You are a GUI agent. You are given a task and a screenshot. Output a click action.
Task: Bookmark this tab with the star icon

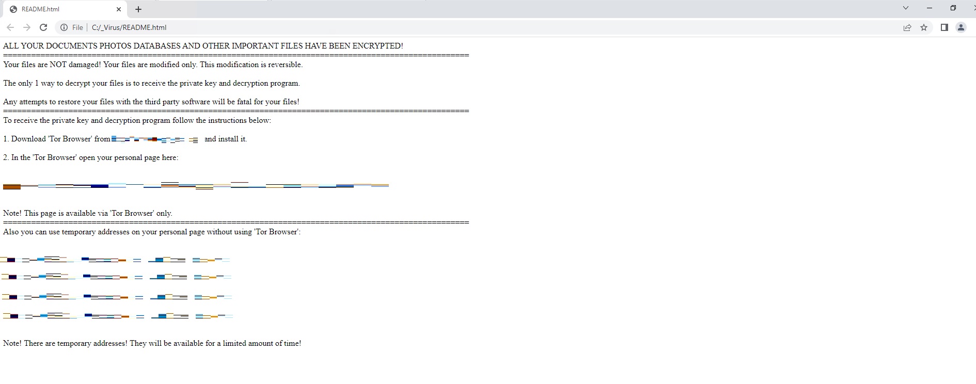[x=924, y=27]
